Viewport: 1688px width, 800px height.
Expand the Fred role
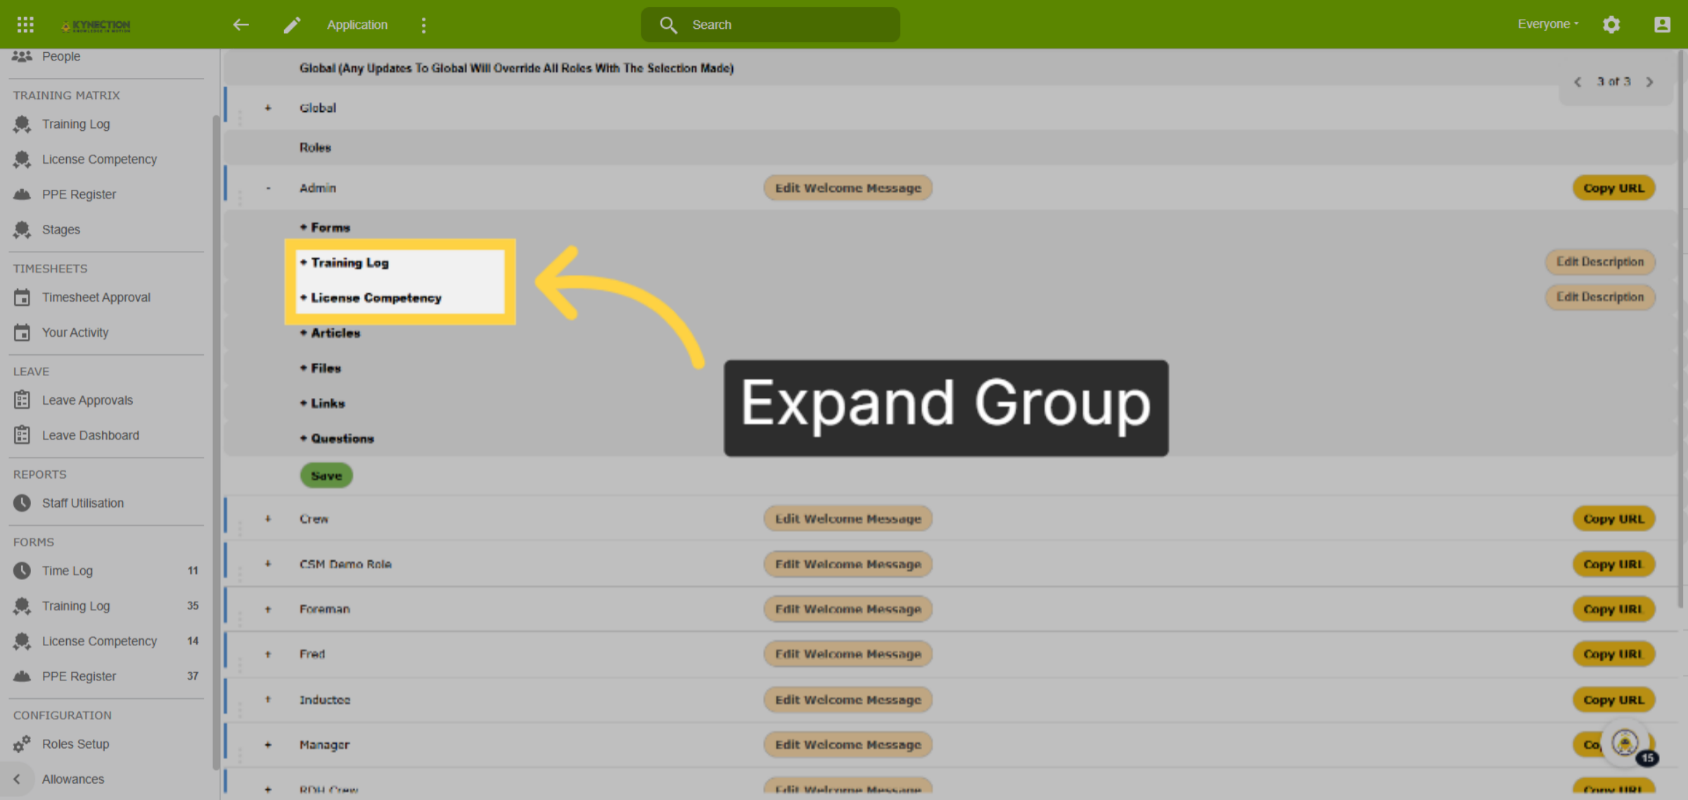268,654
